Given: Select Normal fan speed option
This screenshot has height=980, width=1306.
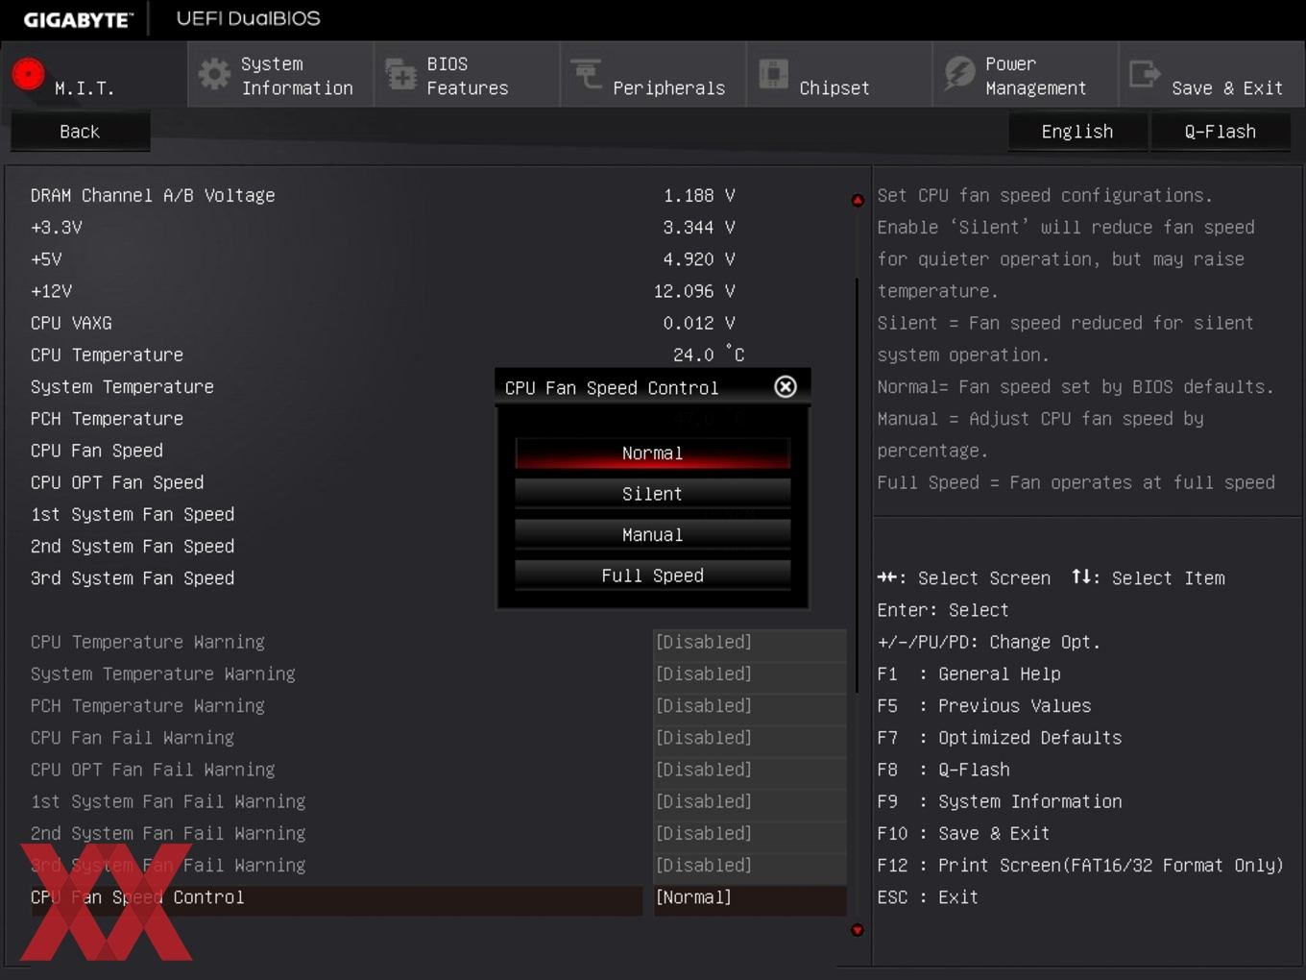Looking at the screenshot, I should (652, 453).
